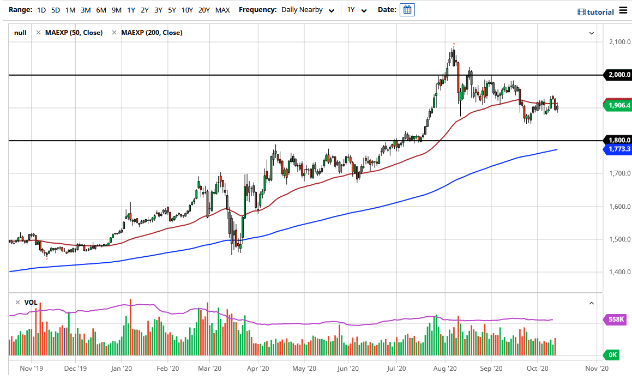Click the Dec '19 date axis label
Viewport: 632px width, 380px height.
[75, 369]
